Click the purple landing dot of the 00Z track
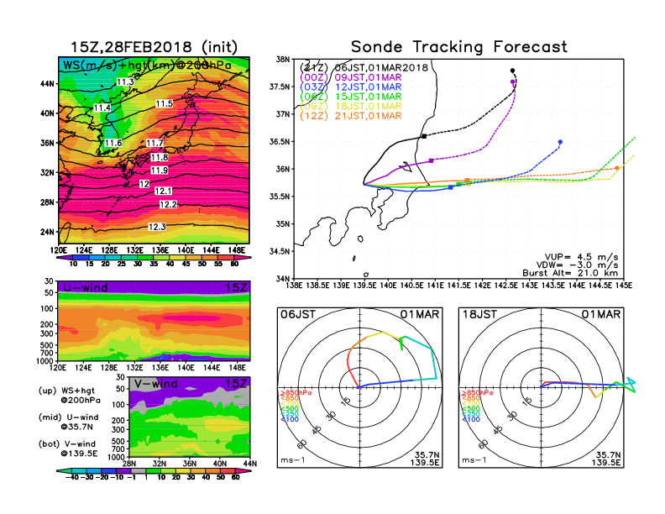665x514 pixels. 513,81
